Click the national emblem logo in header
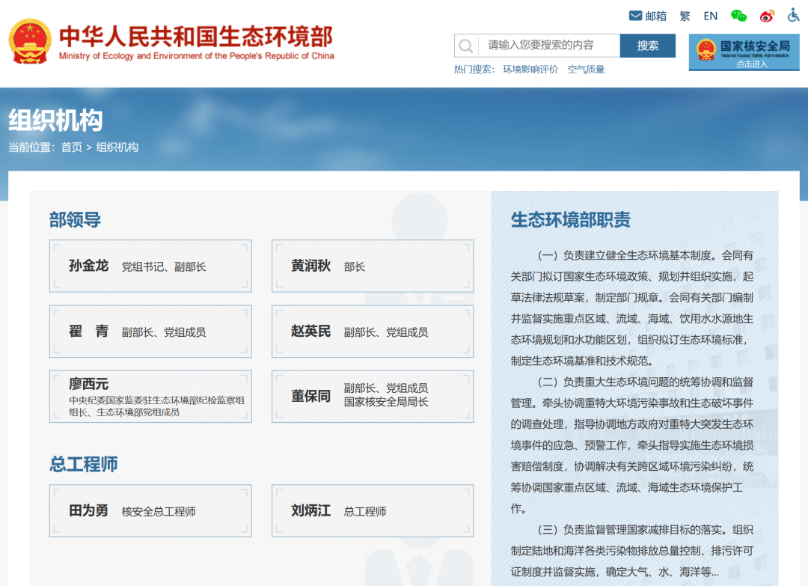This screenshot has width=808, height=586. click(x=30, y=42)
